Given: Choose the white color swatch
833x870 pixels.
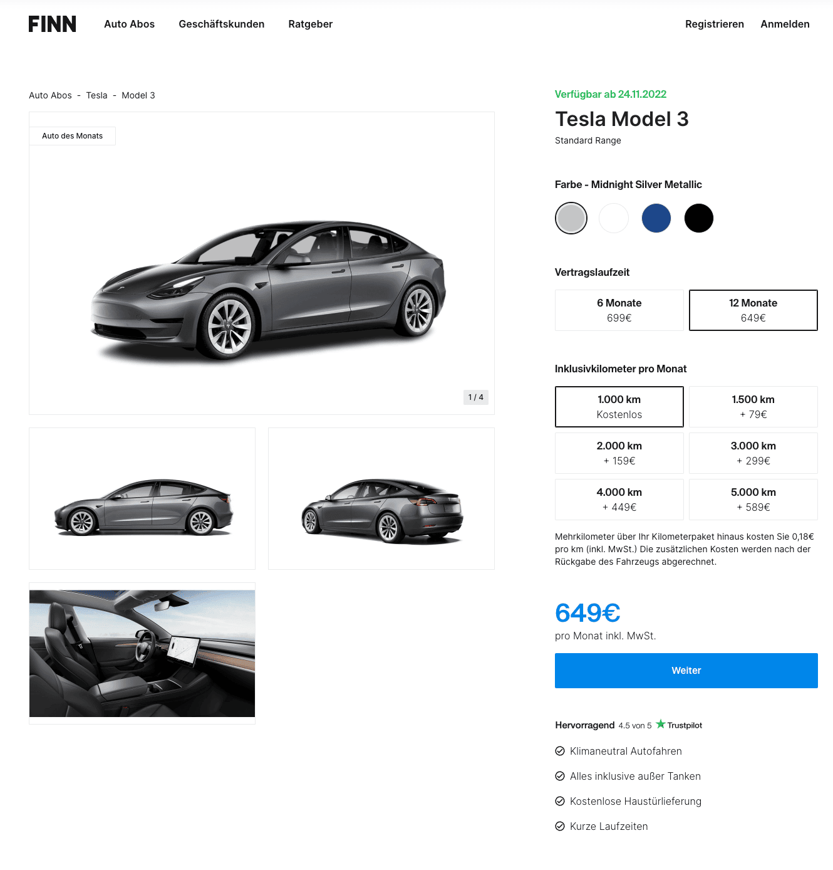Looking at the screenshot, I should [x=614, y=218].
